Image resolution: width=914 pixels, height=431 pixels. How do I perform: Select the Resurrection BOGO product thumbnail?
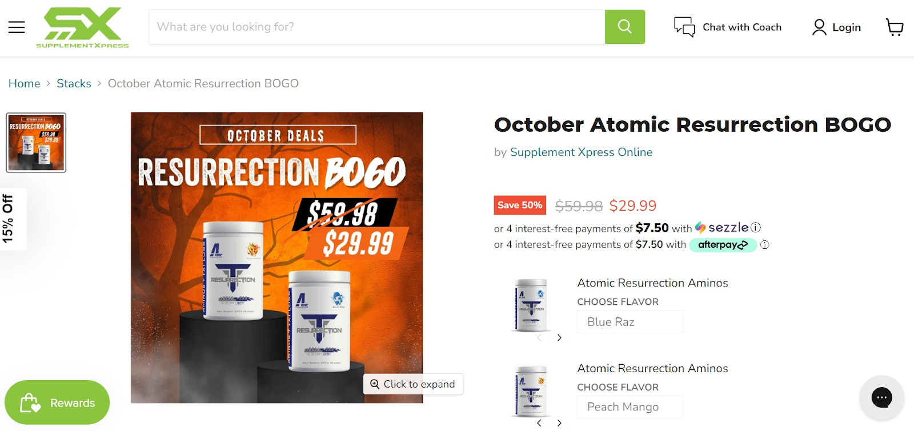(x=35, y=143)
